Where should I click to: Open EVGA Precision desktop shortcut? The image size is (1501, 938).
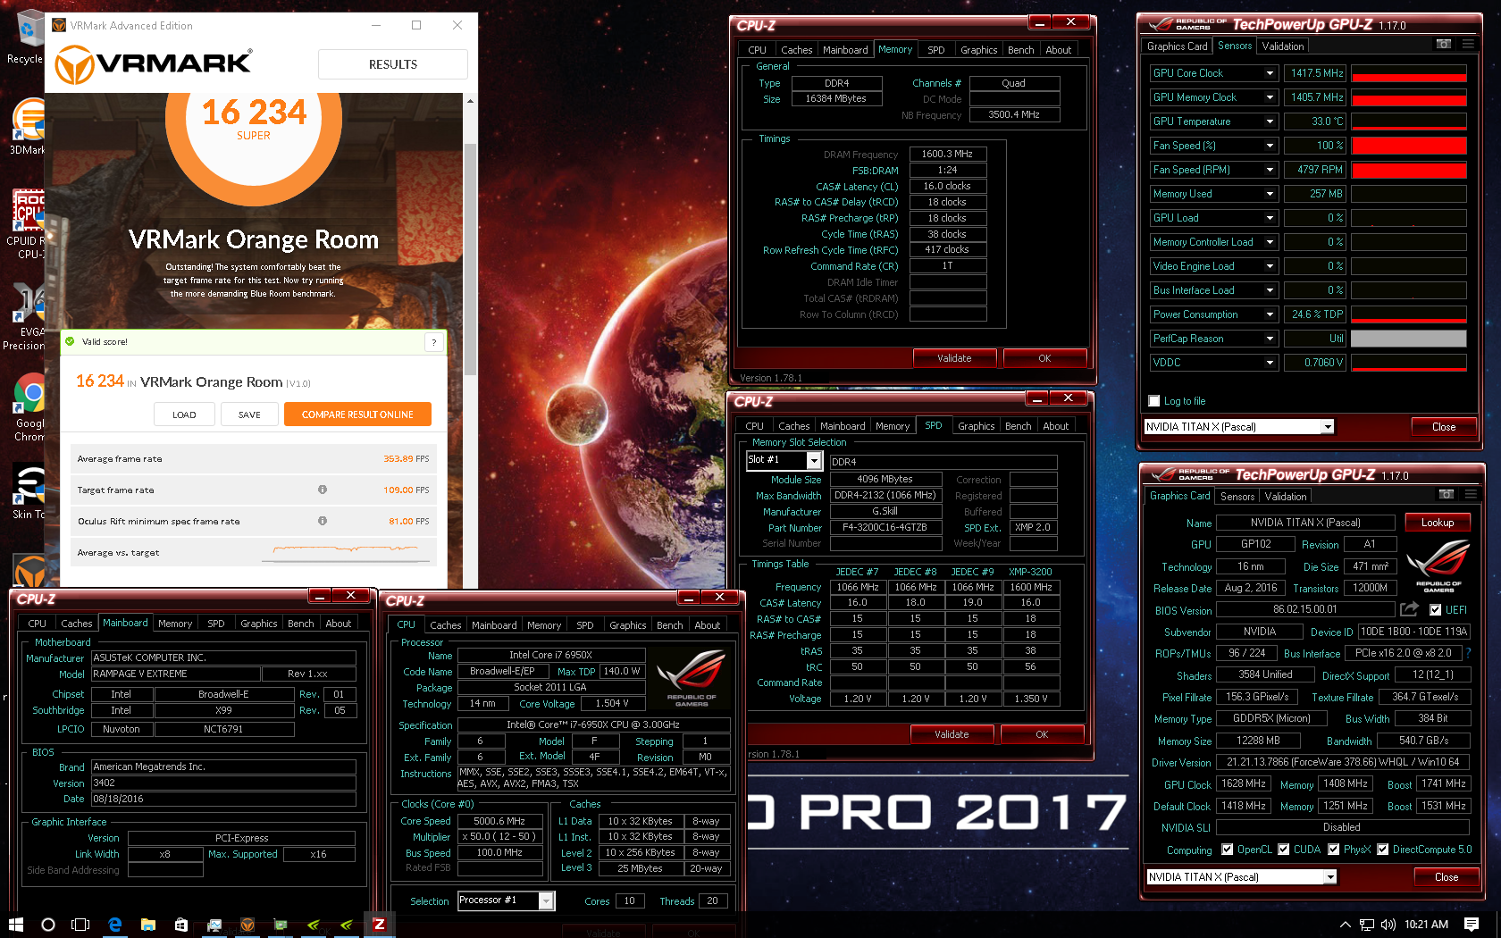tap(27, 317)
